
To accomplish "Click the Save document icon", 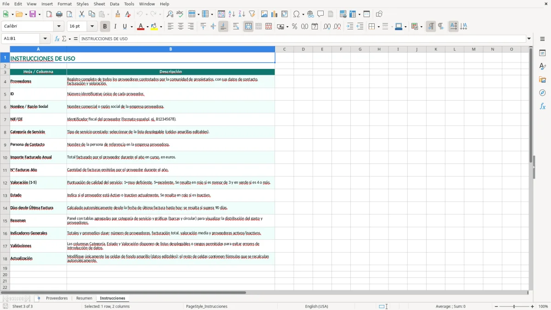I will click(x=33, y=14).
